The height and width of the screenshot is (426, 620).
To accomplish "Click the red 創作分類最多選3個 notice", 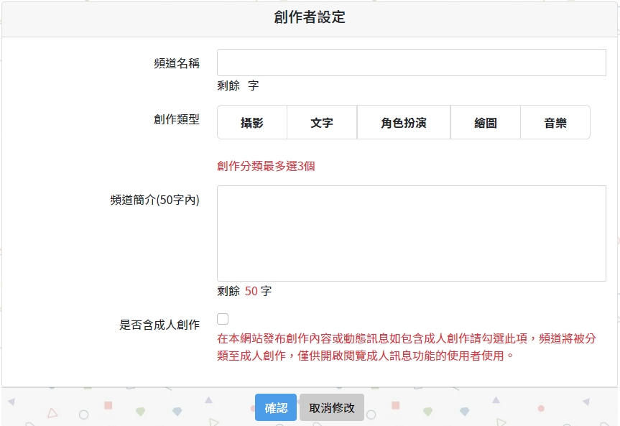I will [x=266, y=166].
